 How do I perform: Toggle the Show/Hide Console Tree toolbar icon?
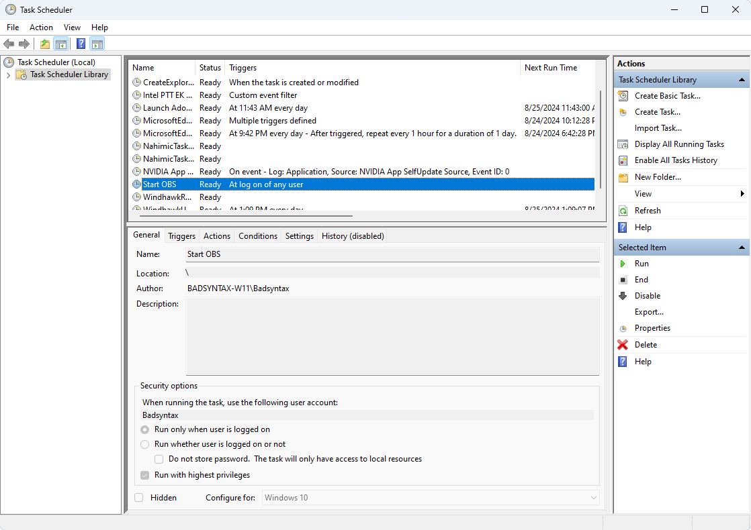tap(61, 44)
